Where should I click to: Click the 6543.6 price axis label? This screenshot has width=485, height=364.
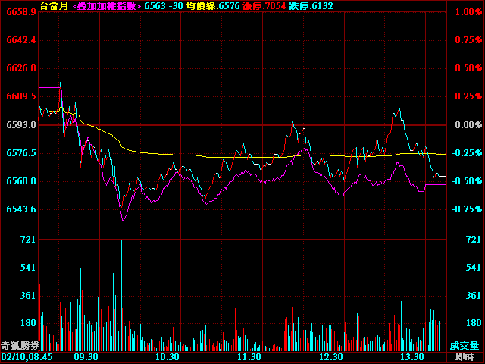[21, 209]
